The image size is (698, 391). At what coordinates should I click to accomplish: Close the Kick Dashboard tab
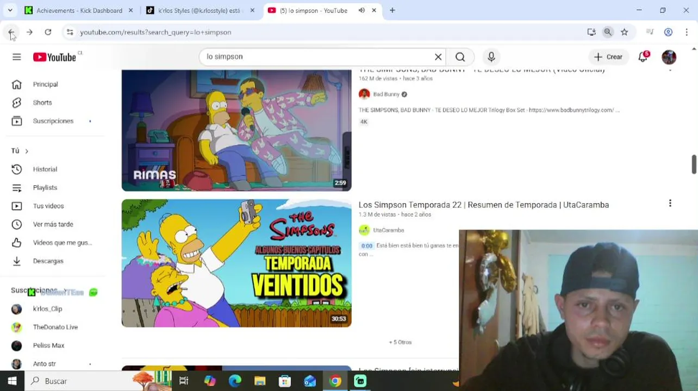130,10
